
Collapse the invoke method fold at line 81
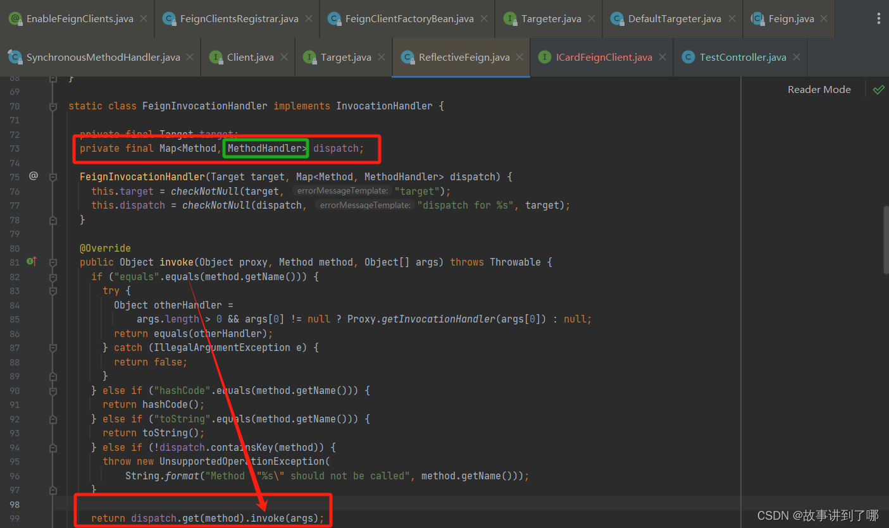click(x=53, y=262)
